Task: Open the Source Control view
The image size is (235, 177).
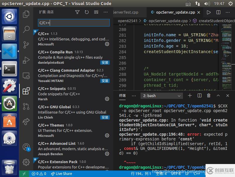Action: [26, 45]
